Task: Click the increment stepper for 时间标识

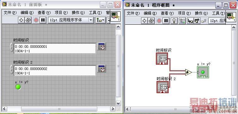Action: (12, 45)
